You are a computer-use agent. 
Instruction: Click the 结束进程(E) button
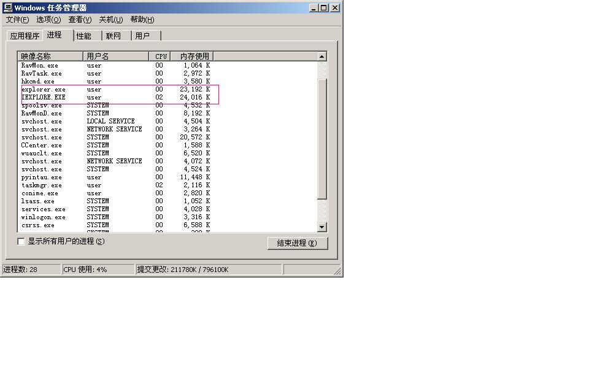click(x=298, y=243)
